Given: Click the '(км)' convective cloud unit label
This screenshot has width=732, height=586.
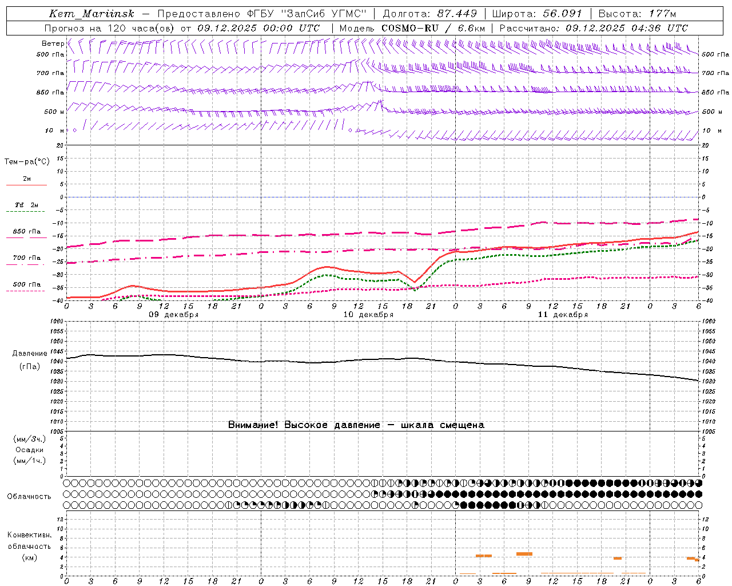Looking at the screenshot, I should (x=30, y=557).
